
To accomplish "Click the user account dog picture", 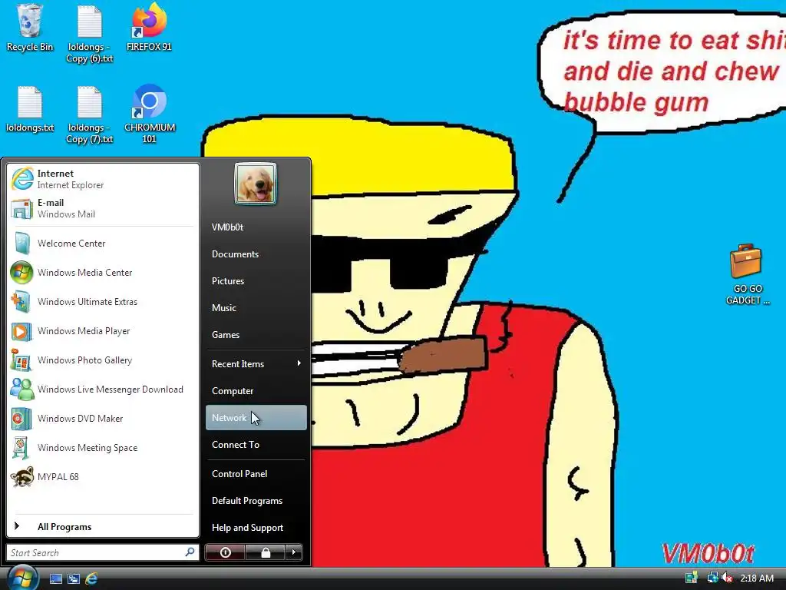I will 256,184.
